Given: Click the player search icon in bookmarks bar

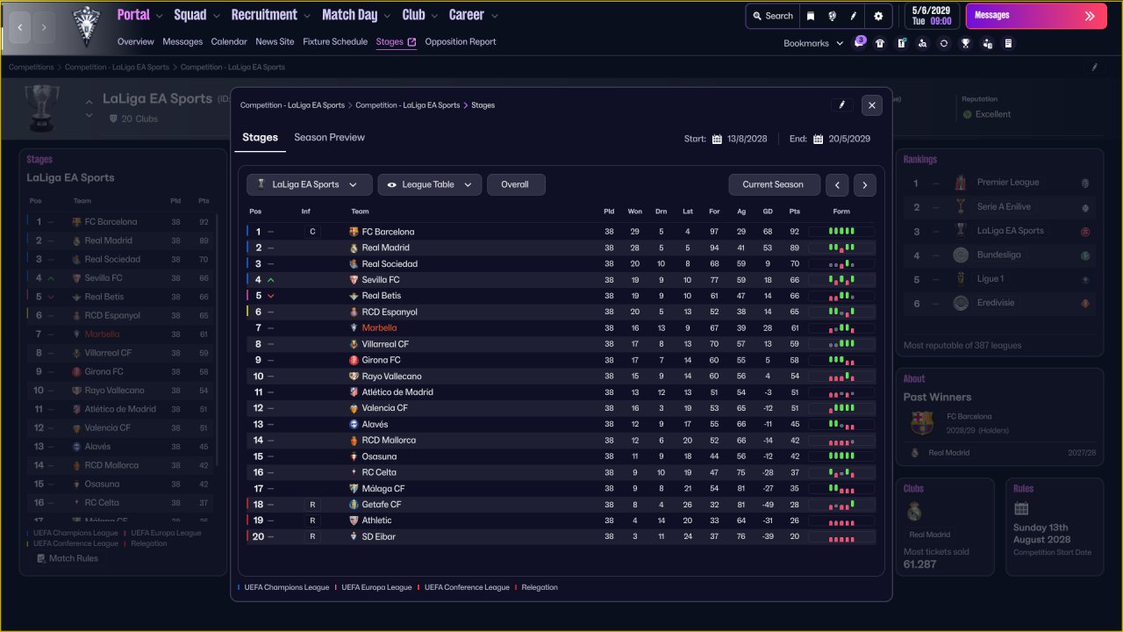Looking at the screenshot, I should [x=923, y=43].
